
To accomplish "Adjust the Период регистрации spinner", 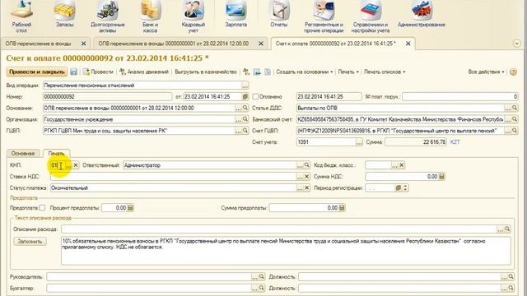I will (405, 188).
